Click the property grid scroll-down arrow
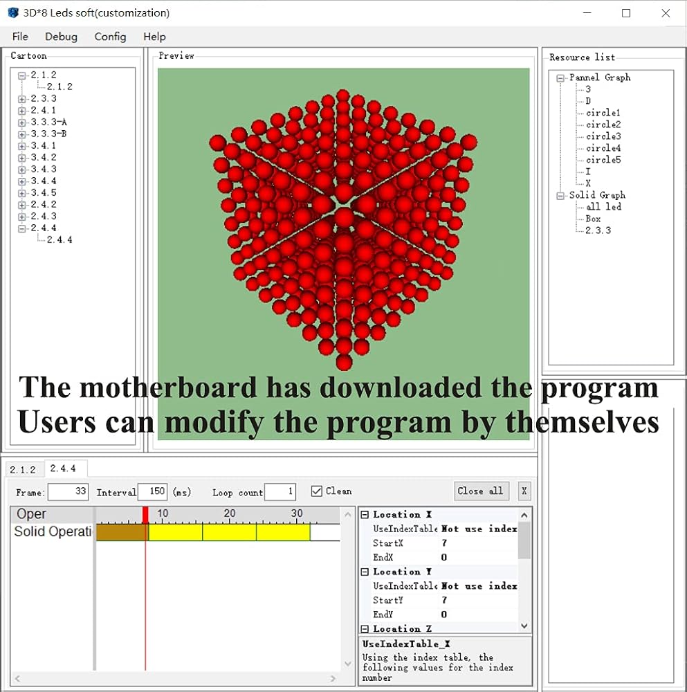The width and height of the screenshot is (687, 692). coord(524,626)
